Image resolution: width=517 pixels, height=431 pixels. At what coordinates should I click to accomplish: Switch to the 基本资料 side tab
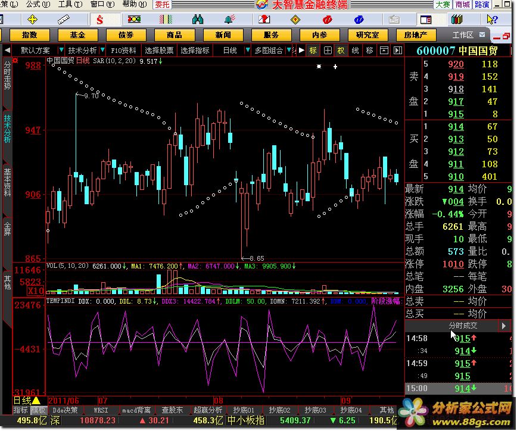tap(7, 182)
